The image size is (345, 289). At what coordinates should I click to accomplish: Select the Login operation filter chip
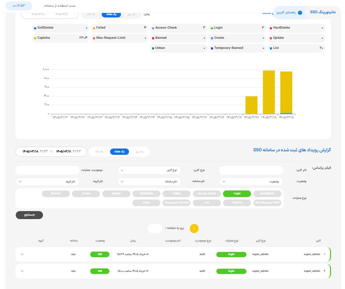pyautogui.click(x=237, y=194)
